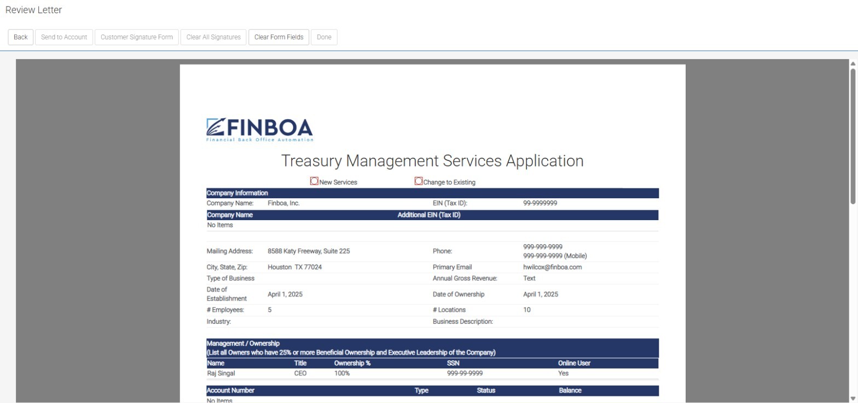
Task: Click the Back button
Action: (x=21, y=37)
